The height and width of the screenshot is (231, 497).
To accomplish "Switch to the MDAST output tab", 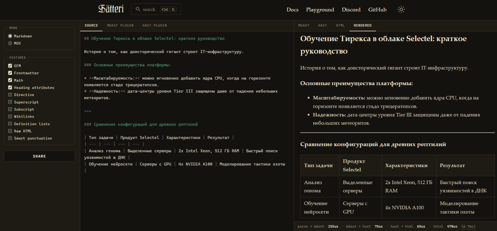I will click(304, 25).
